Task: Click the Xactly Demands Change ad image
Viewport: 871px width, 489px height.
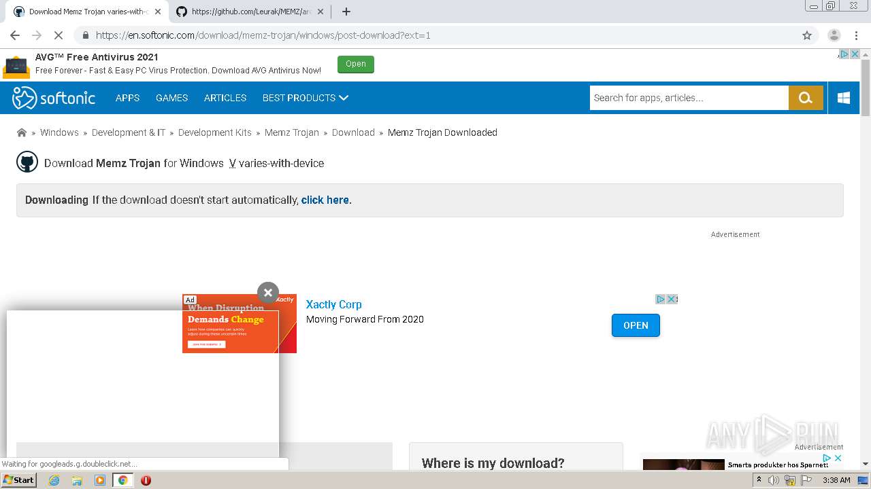Action: pyautogui.click(x=240, y=323)
